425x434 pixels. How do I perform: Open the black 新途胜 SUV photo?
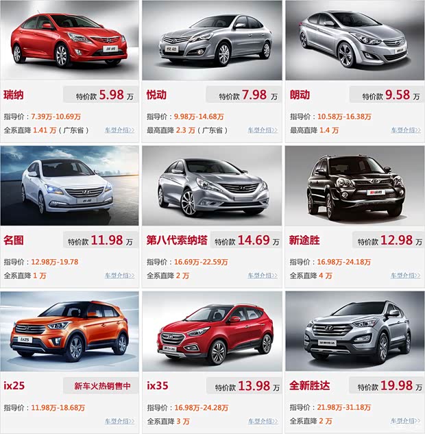[355, 185]
